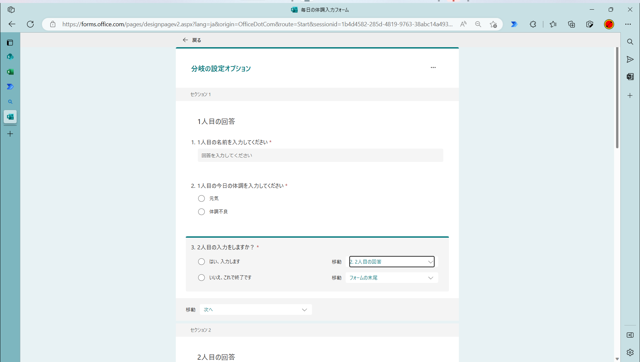640x362 pixels.
Task: Click the 戻る back link
Action: tap(192, 40)
